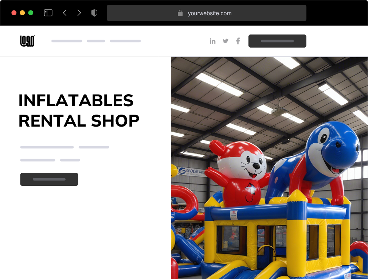368x279 pixels.
Task: Click the green fullscreen window button
Action: (31, 13)
